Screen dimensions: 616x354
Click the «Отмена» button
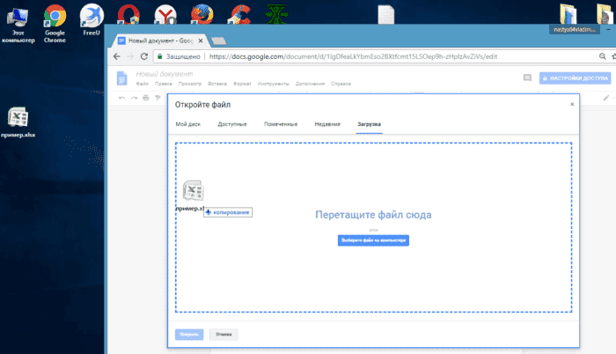224,335
